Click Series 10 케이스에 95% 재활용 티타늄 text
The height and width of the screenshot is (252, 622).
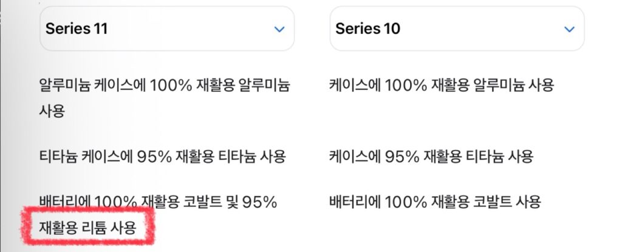click(431, 156)
